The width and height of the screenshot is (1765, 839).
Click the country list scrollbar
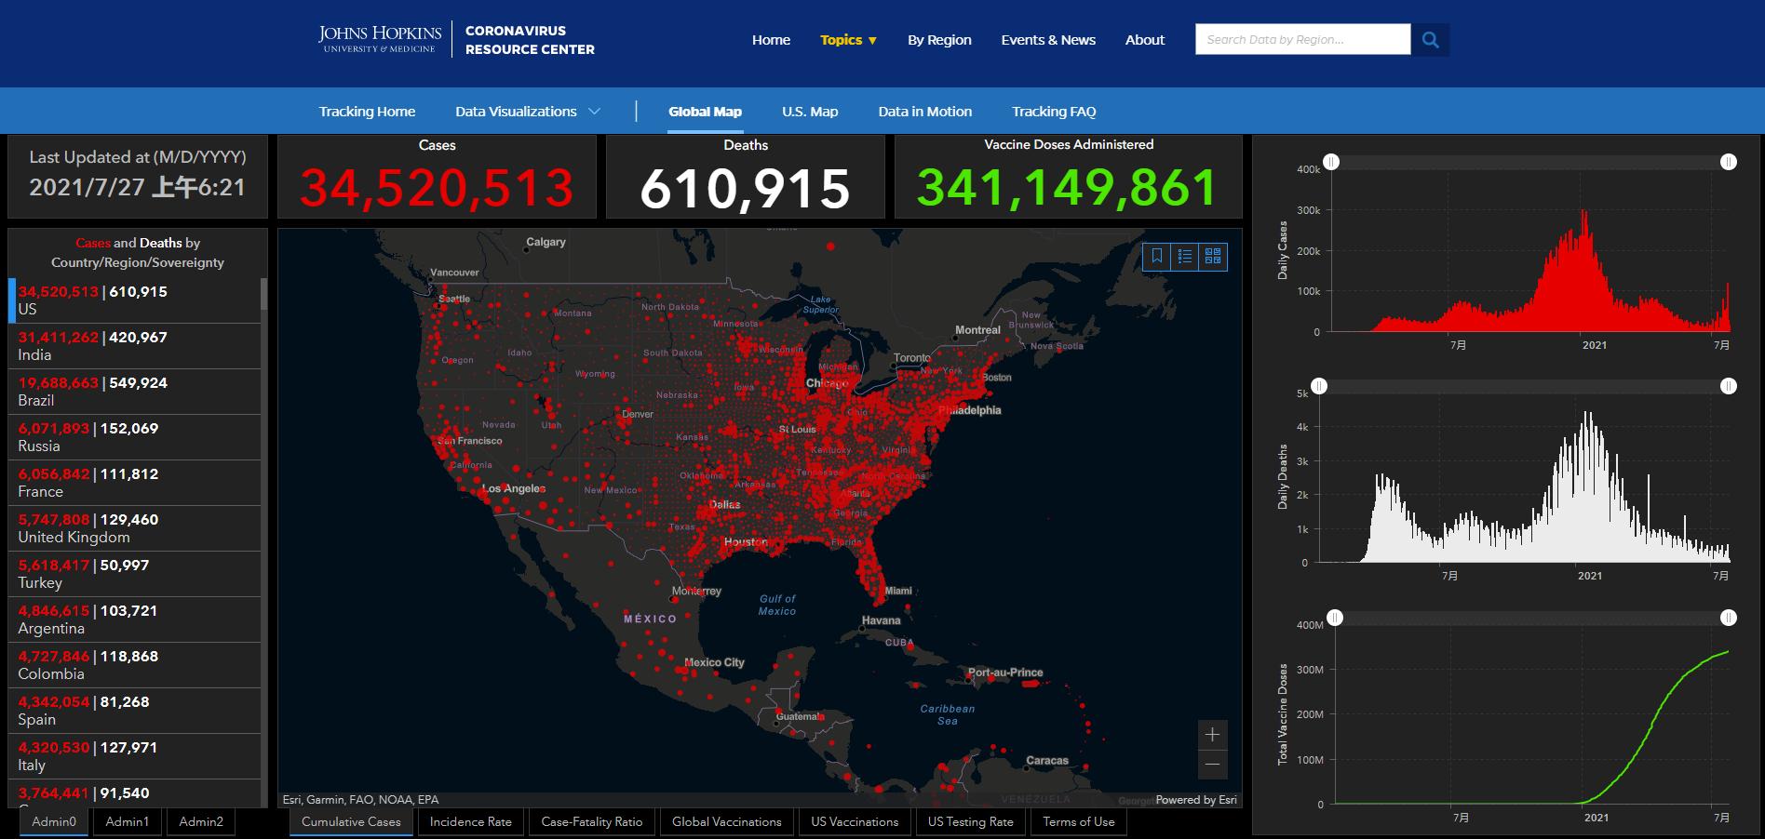pos(264,295)
